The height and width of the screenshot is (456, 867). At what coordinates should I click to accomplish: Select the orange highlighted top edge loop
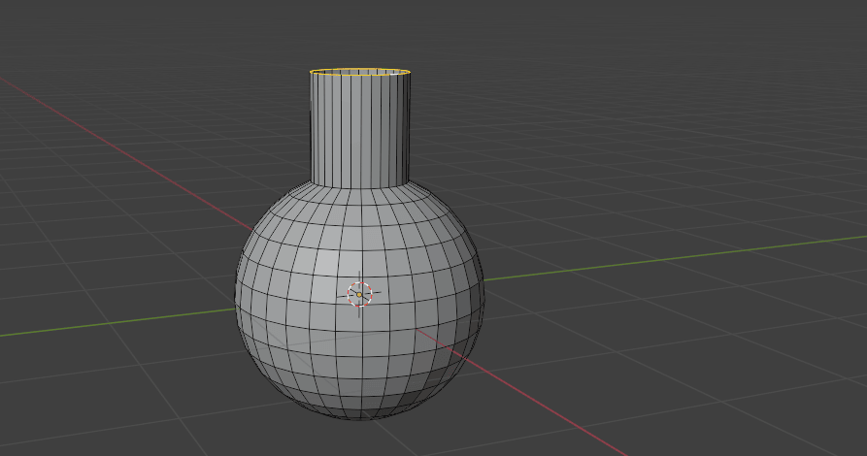360,71
